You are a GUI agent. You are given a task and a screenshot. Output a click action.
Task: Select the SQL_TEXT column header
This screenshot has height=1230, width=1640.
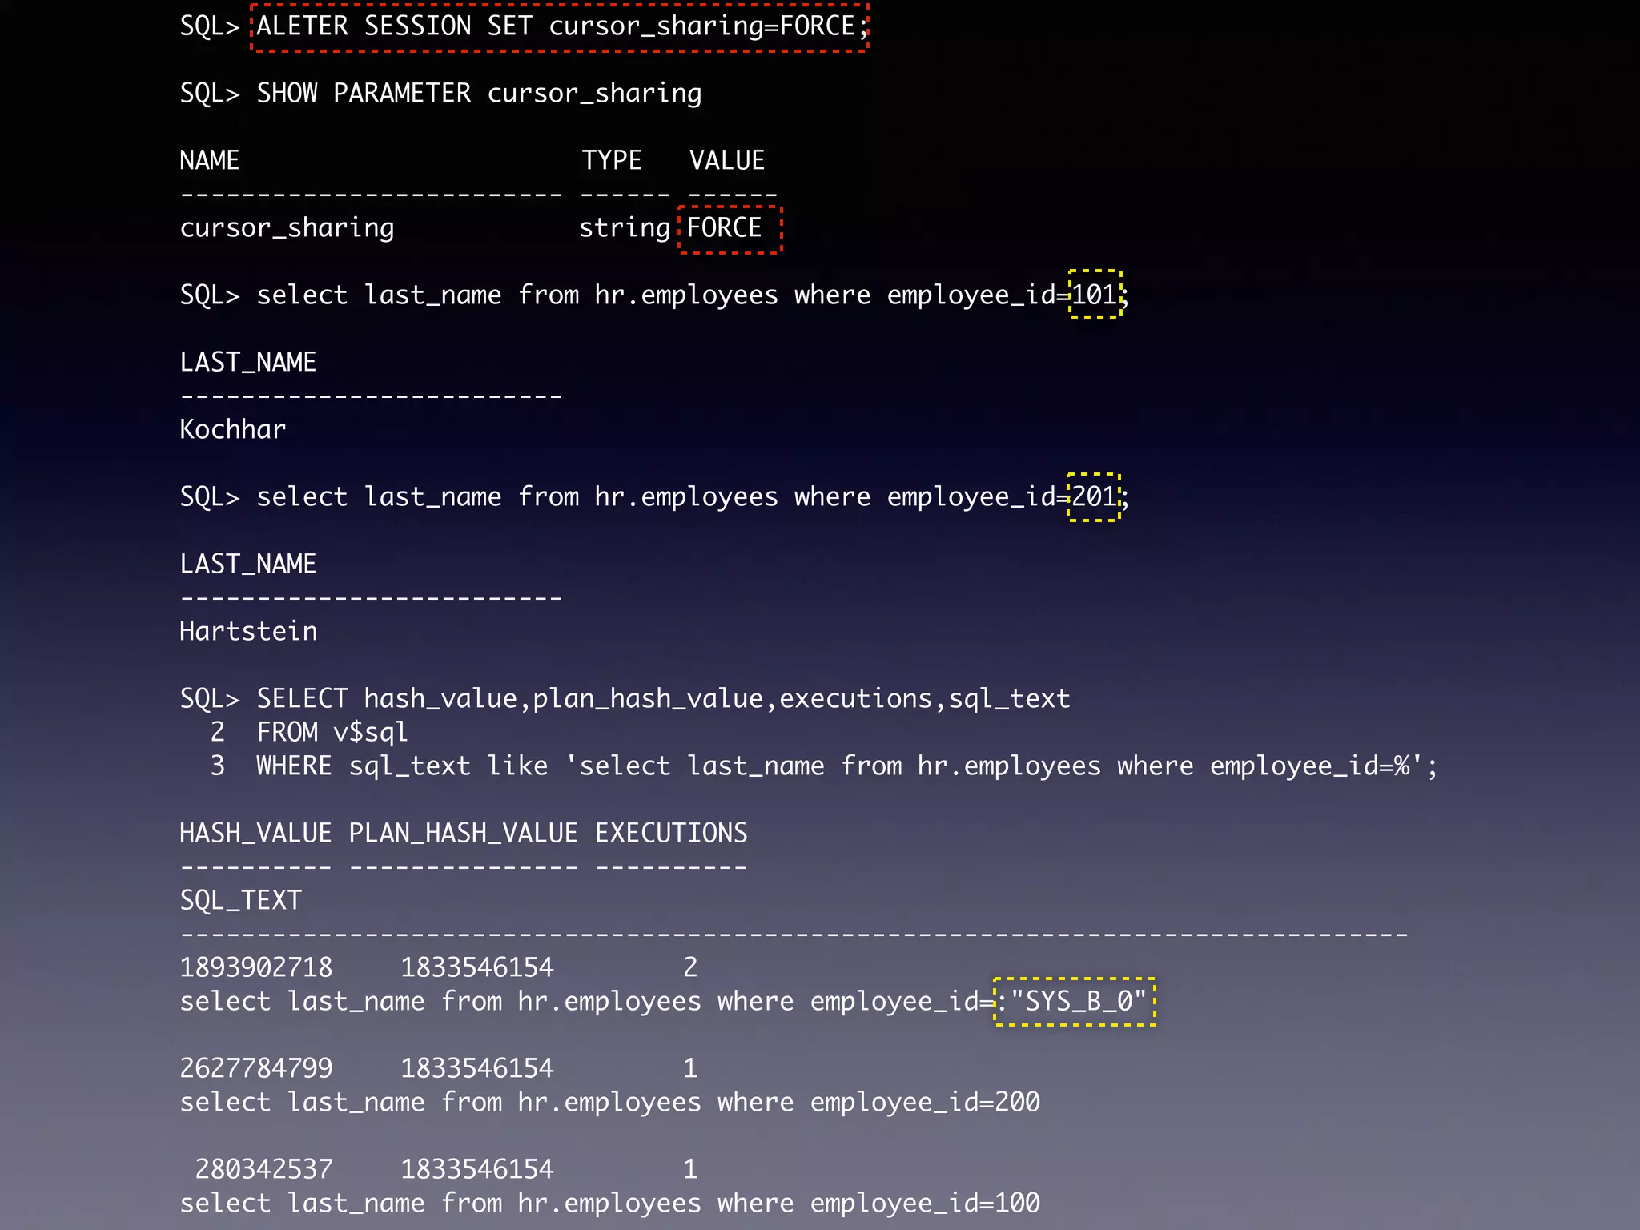[241, 900]
